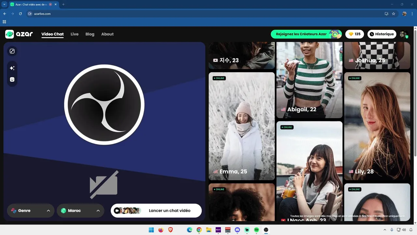
Task: Click the disabled camera icon
Action: (x=104, y=184)
